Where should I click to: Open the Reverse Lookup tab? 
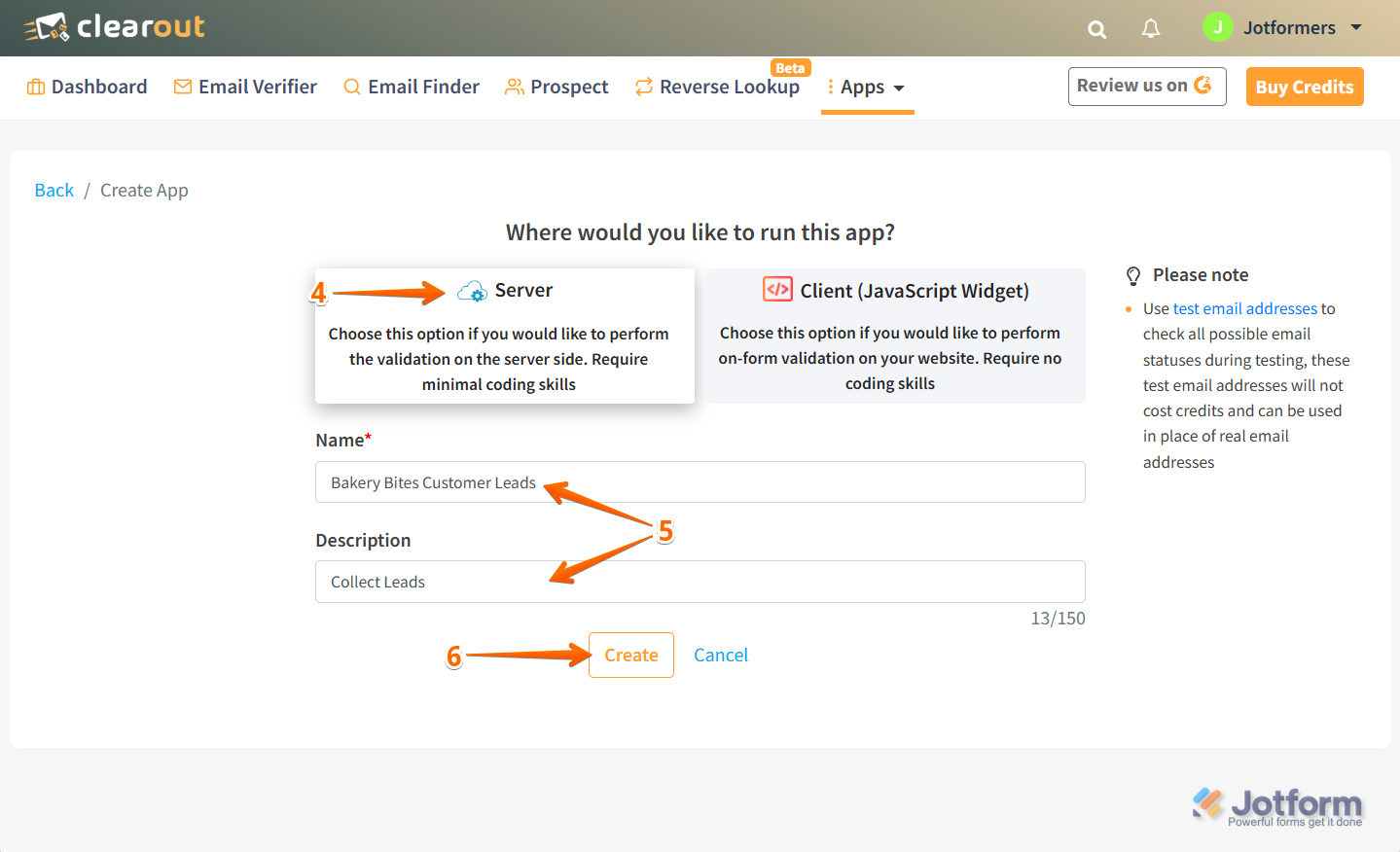(718, 87)
